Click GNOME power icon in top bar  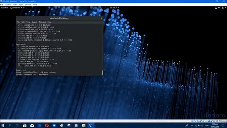222,8
